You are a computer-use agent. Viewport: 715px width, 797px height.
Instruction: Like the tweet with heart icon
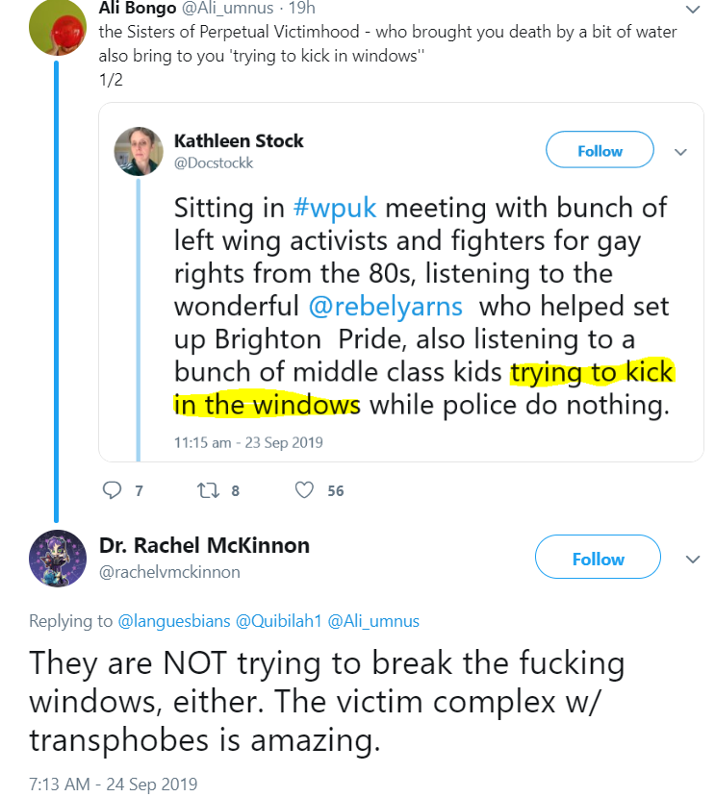pos(304,490)
